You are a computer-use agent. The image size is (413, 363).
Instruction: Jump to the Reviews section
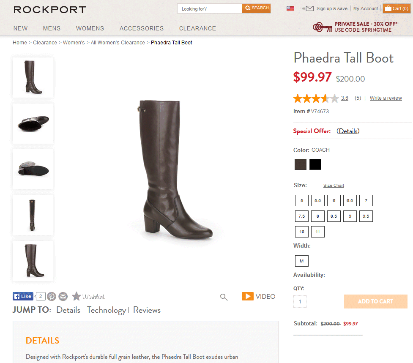(x=147, y=310)
